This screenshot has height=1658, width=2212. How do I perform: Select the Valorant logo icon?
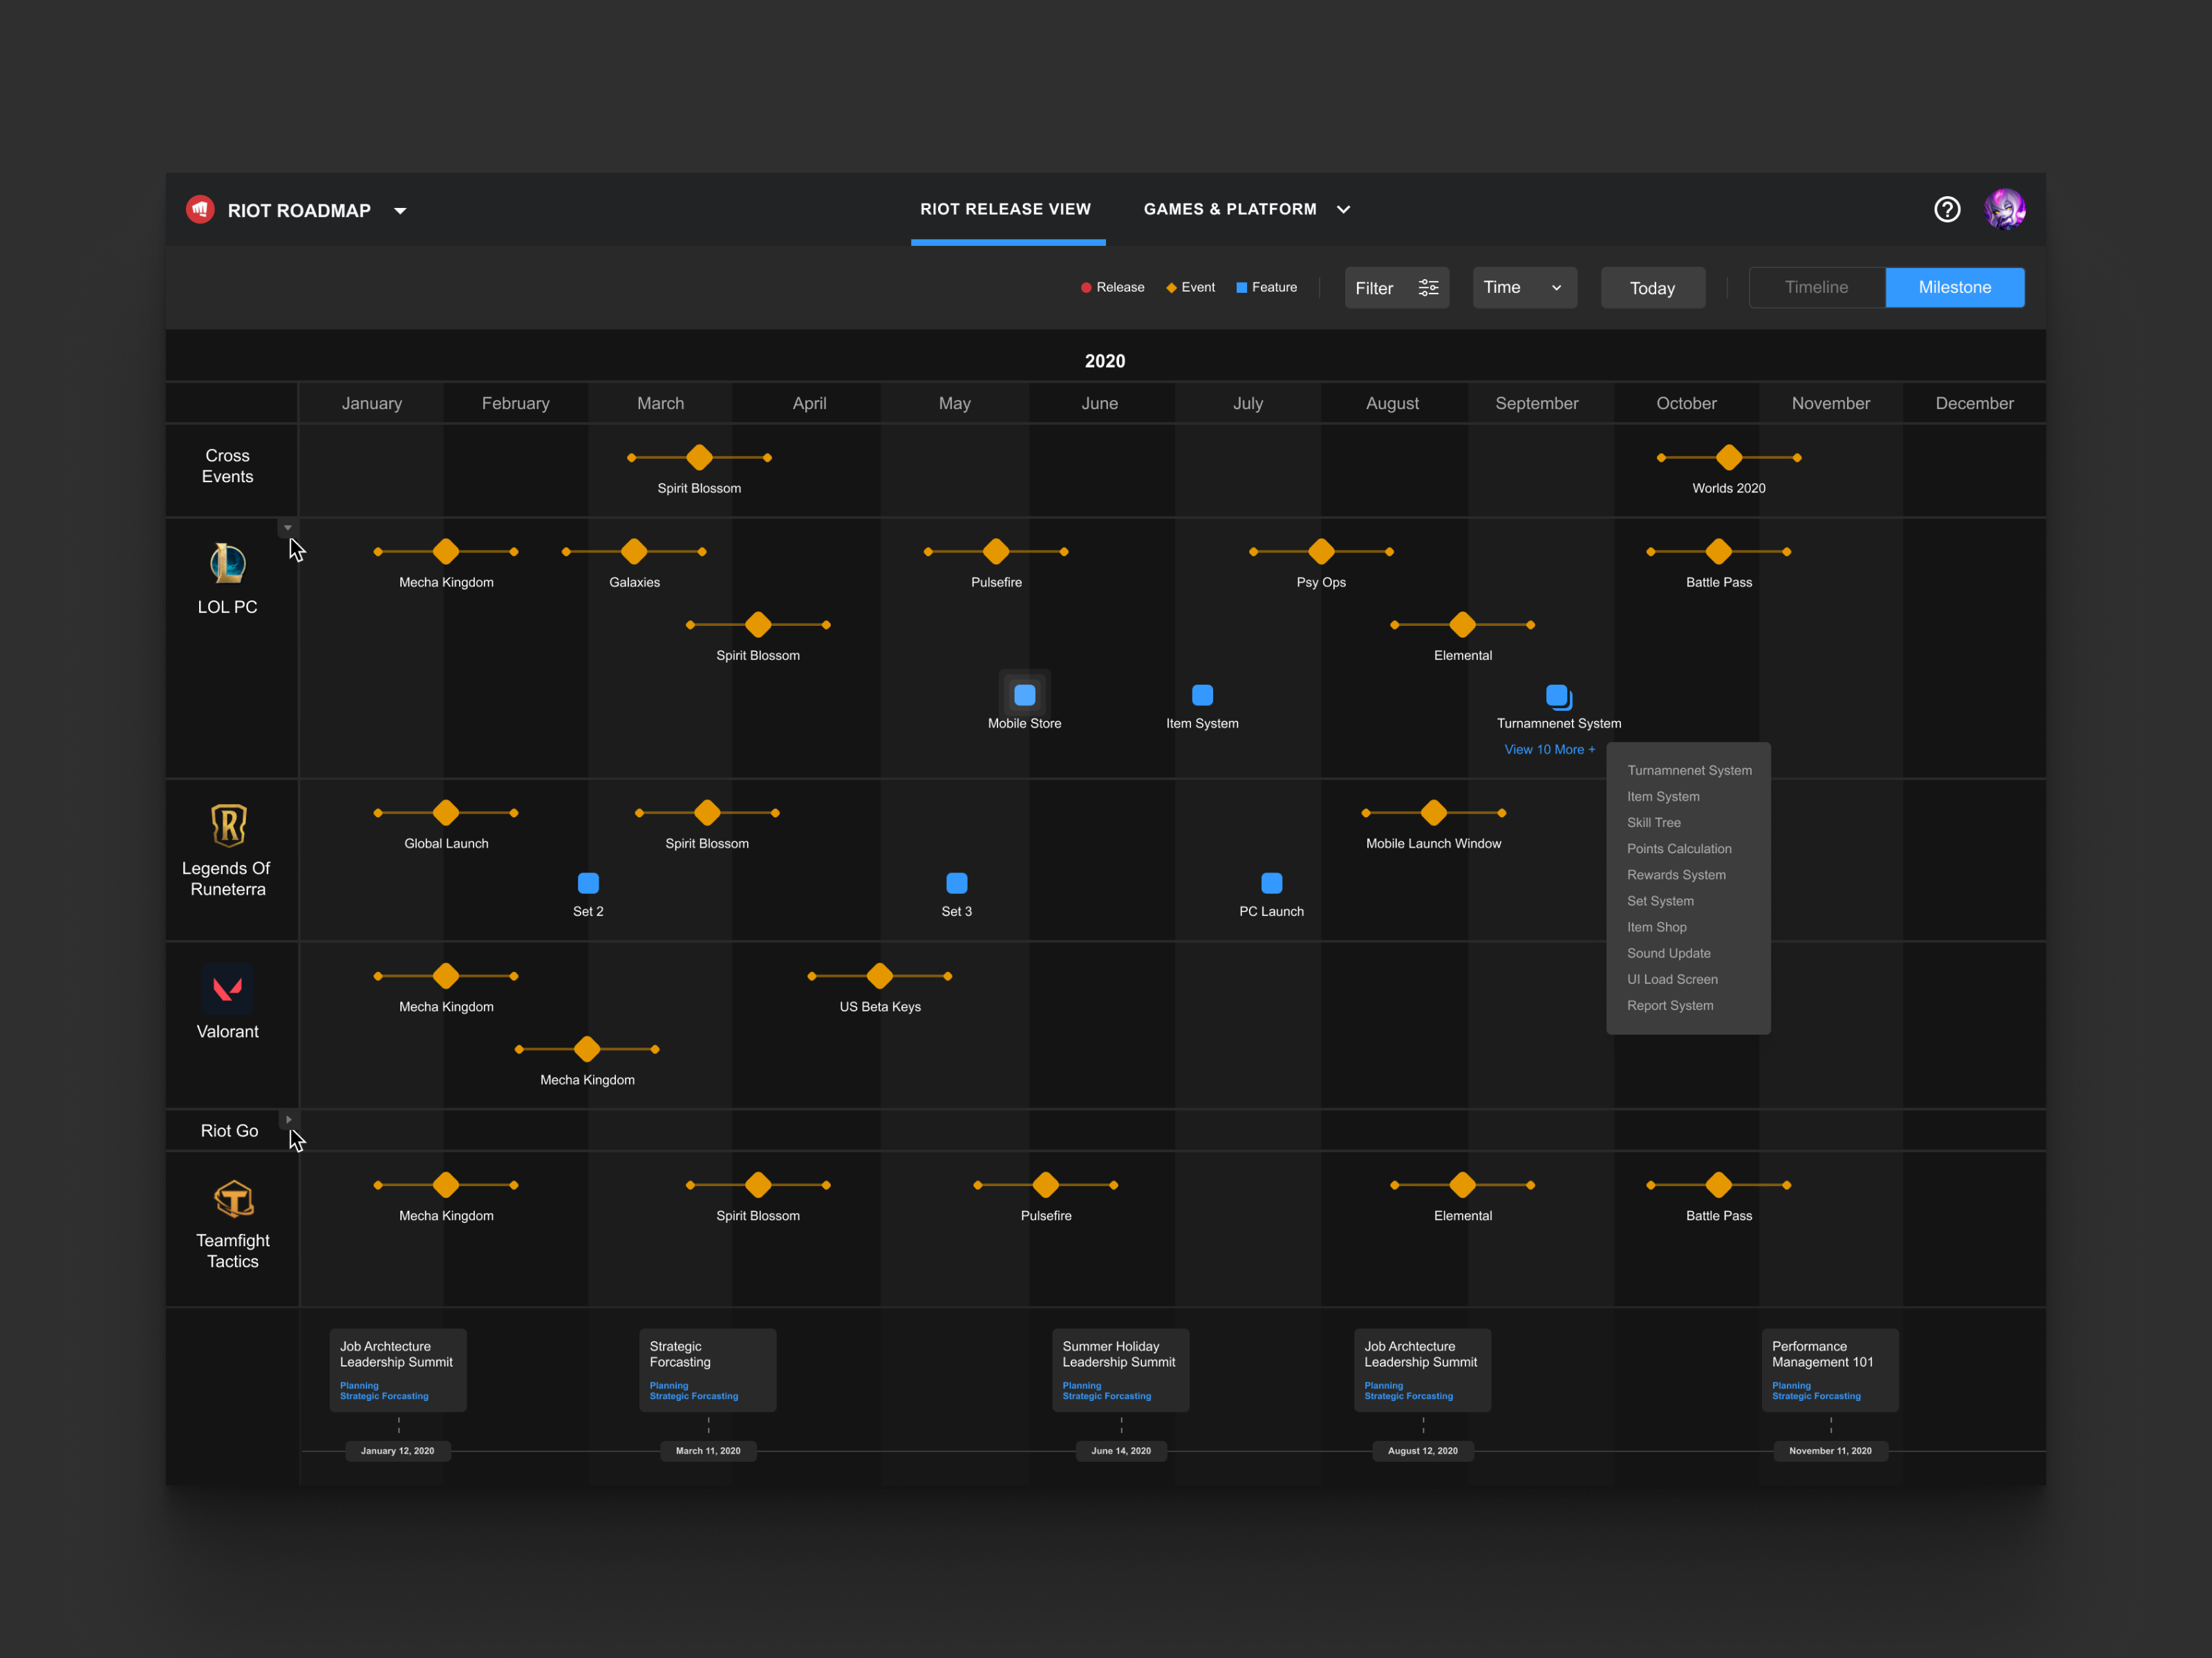[227, 989]
